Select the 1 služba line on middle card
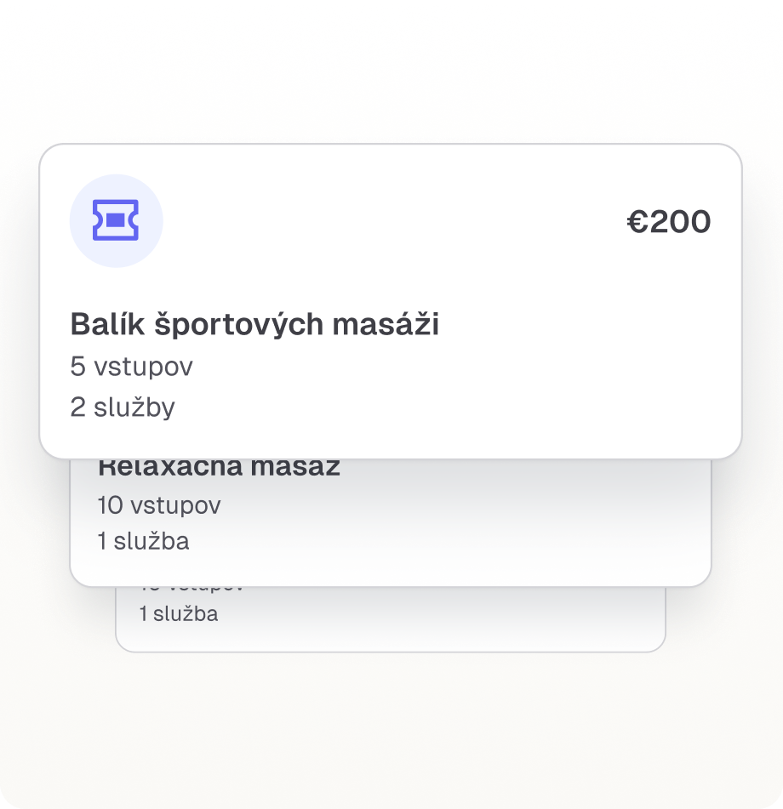 point(146,541)
